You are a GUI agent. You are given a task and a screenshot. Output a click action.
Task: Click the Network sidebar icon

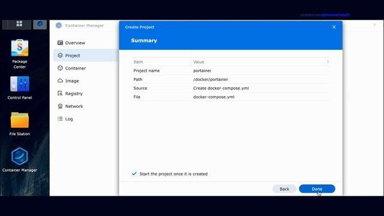[x=60, y=106]
